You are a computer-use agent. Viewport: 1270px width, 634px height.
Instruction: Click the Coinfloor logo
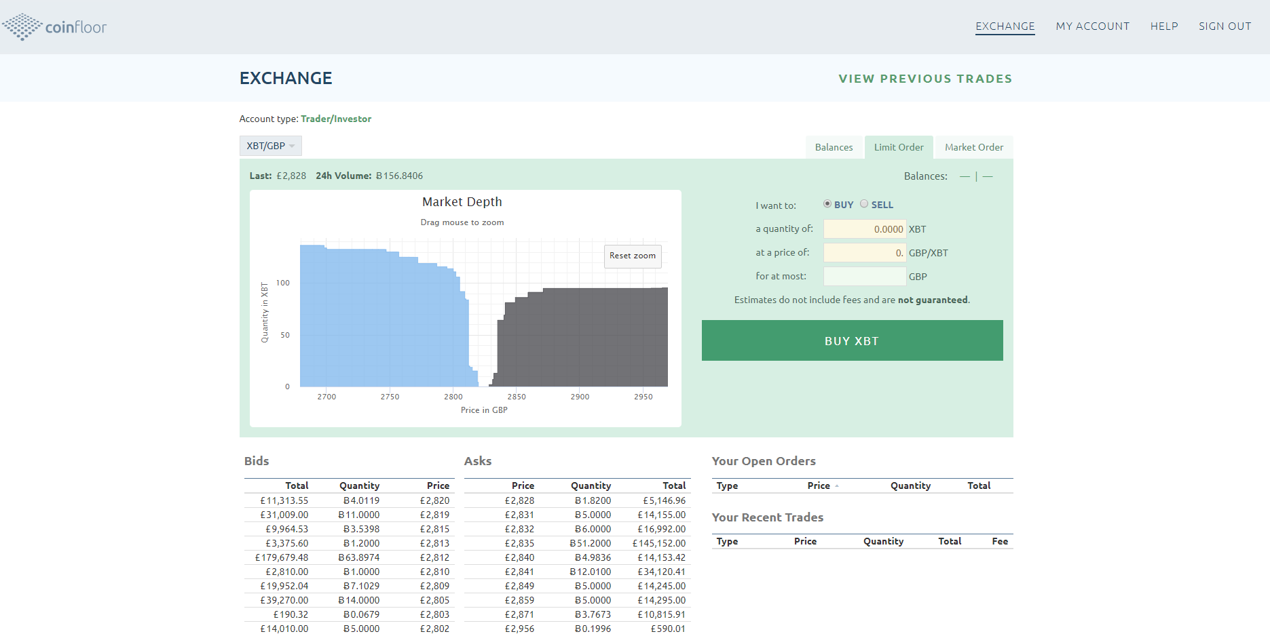click(x=54, y=27)
